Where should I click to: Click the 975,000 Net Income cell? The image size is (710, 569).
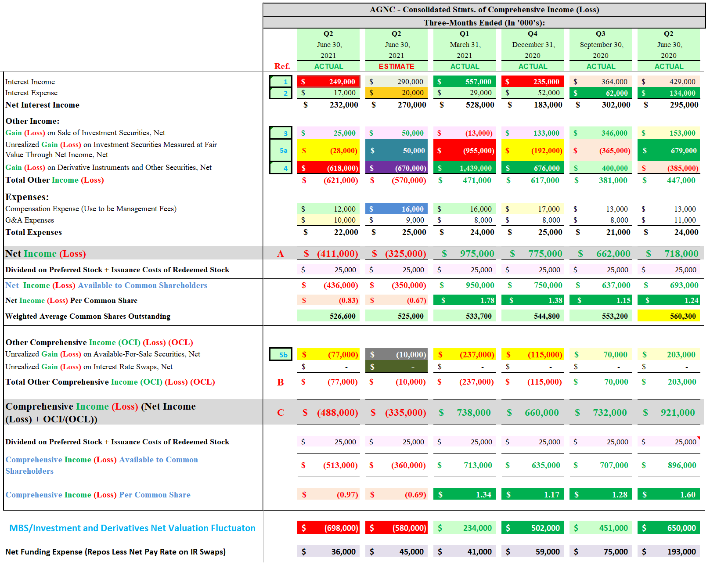[x=465, y=254]
